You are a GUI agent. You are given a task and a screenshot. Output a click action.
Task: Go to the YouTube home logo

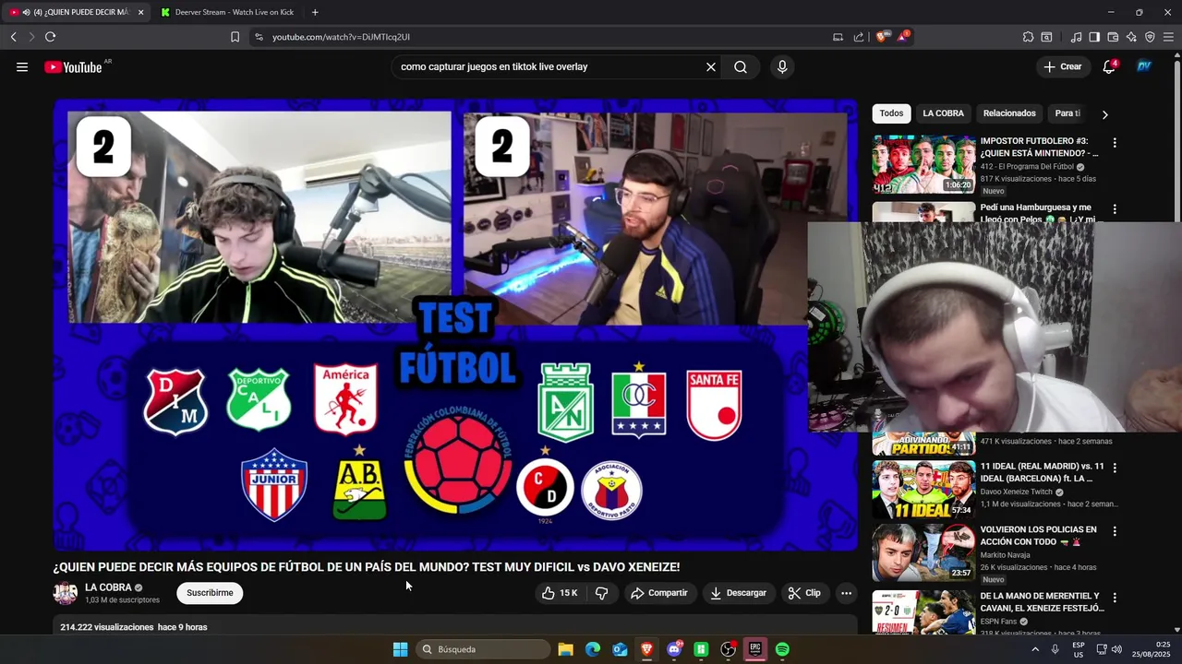click(73, 66)
